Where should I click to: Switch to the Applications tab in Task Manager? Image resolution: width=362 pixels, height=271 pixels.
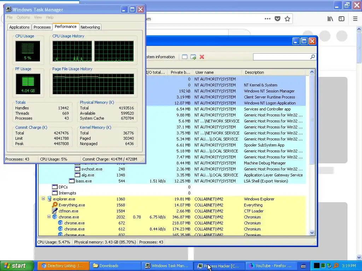point(19,27)
